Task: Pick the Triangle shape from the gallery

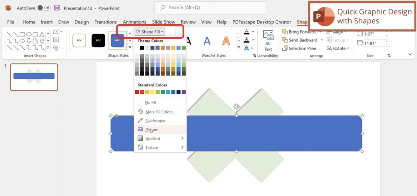Action: coord(42,35)
